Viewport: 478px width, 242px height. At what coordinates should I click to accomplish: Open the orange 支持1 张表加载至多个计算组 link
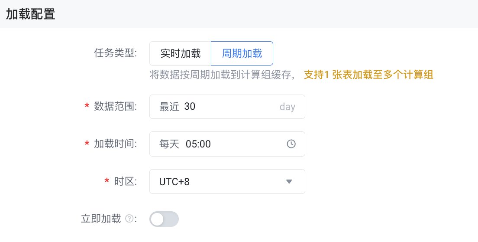368,75
